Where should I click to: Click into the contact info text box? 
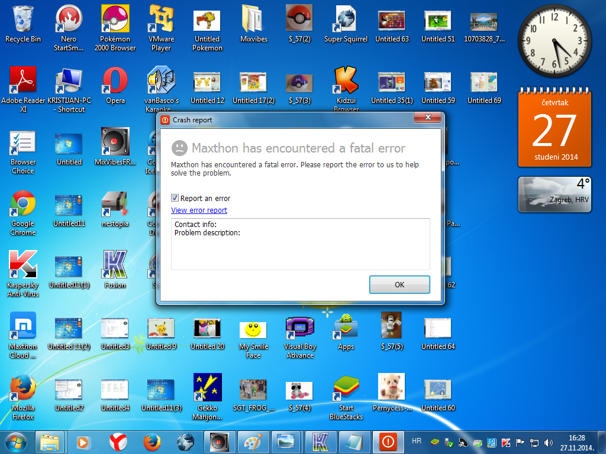[x=300, y=244]
